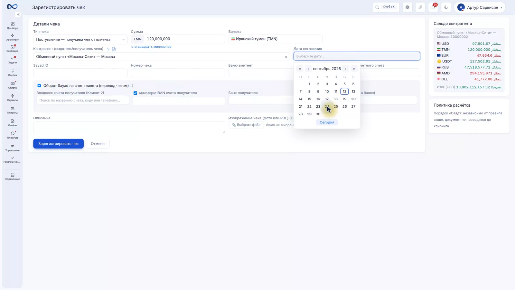Open Сервисы in the sidebar

coord(13,98)
